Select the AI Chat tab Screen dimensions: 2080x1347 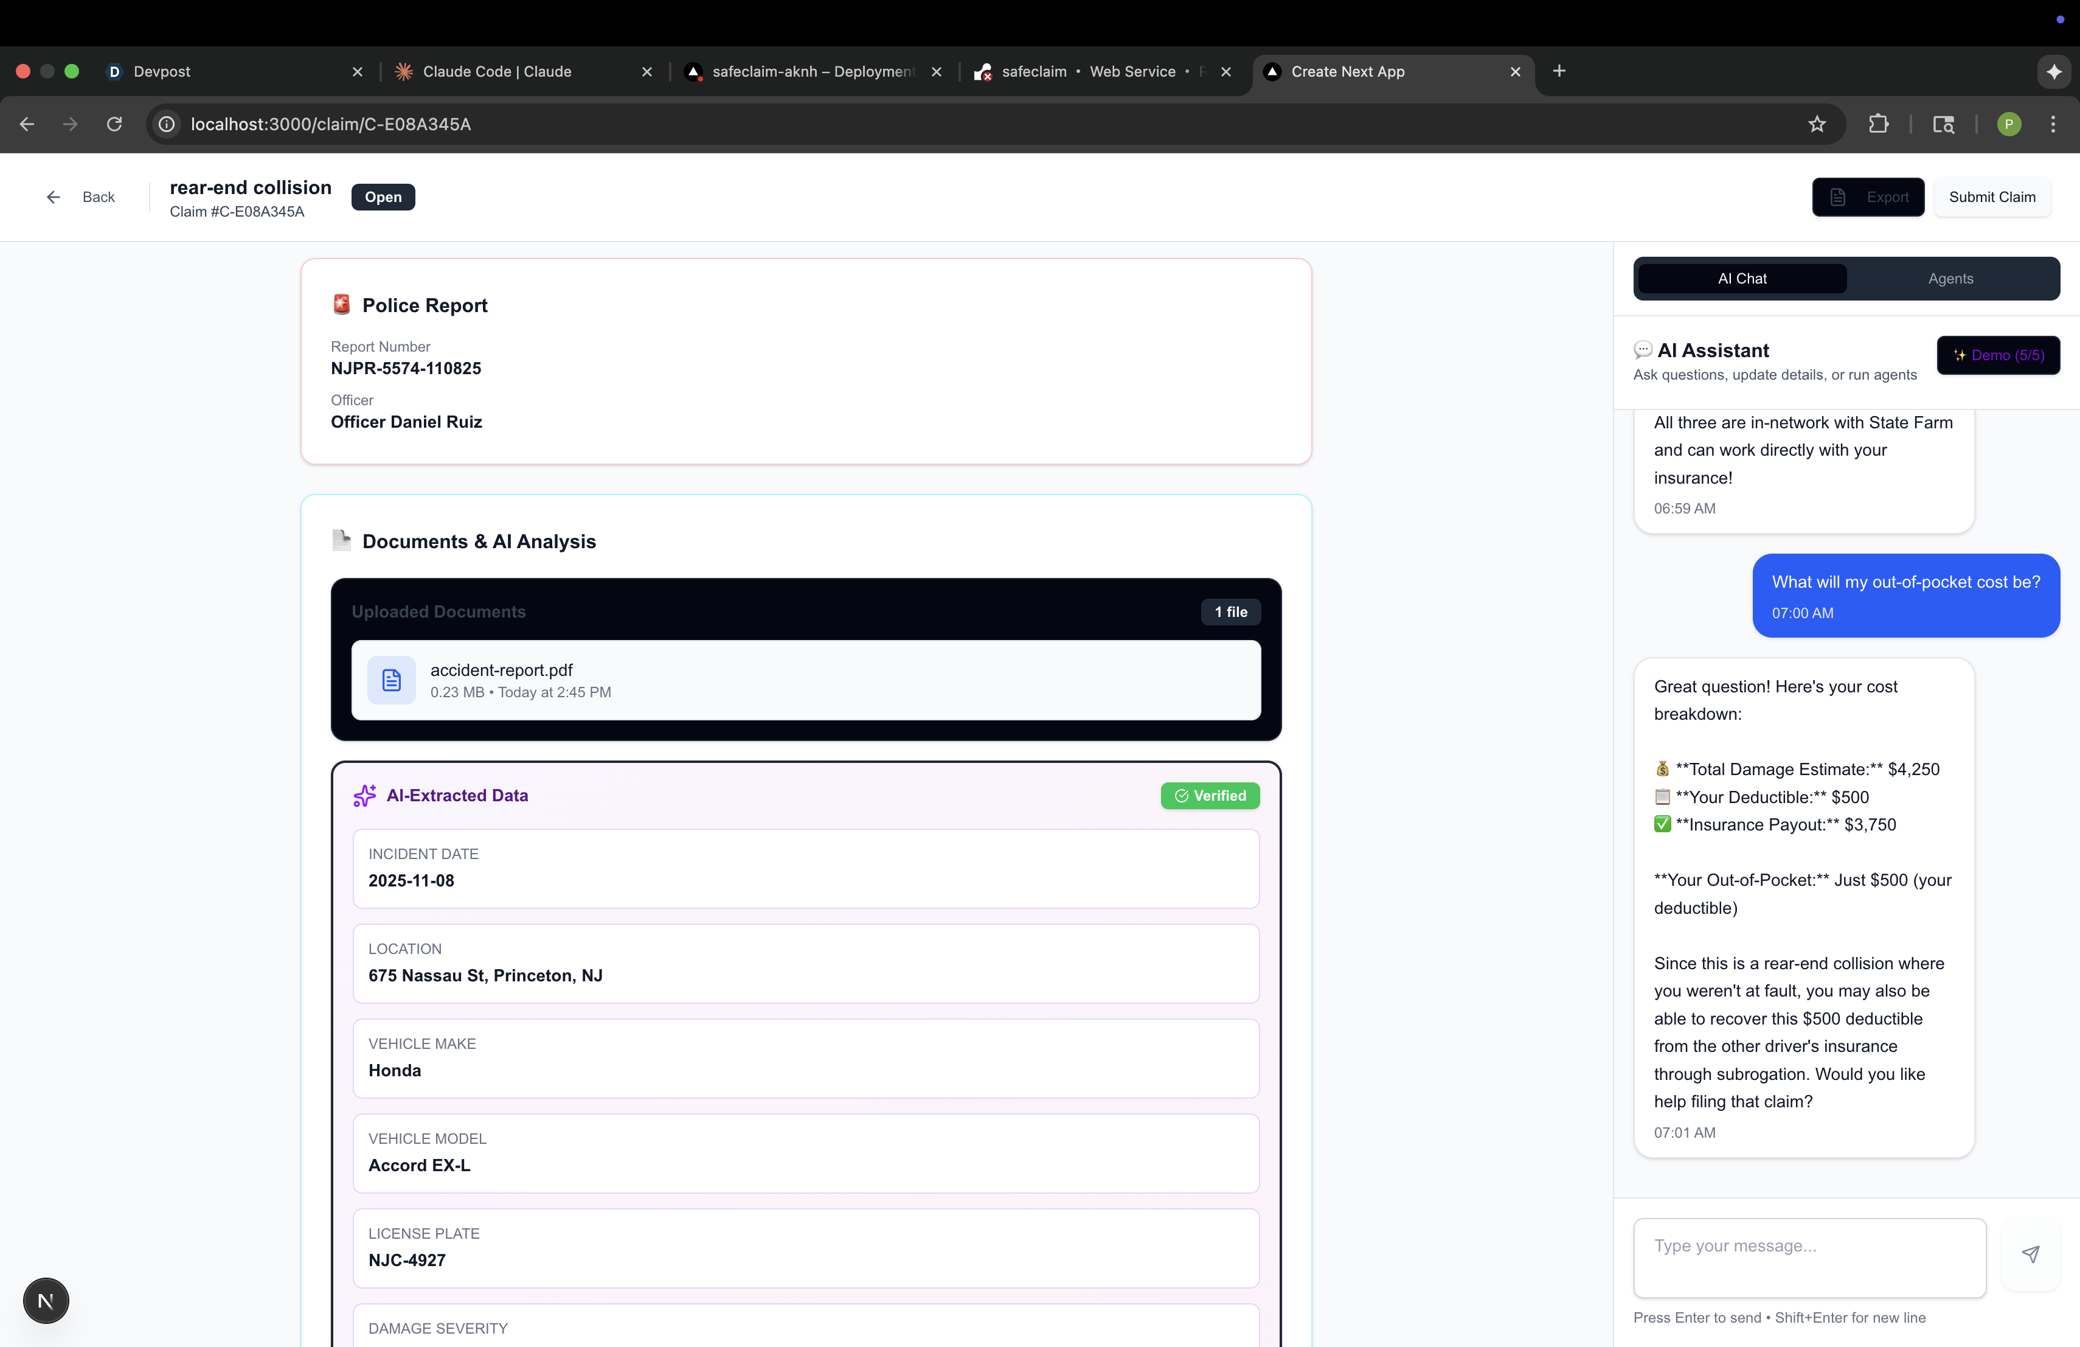1742,278
